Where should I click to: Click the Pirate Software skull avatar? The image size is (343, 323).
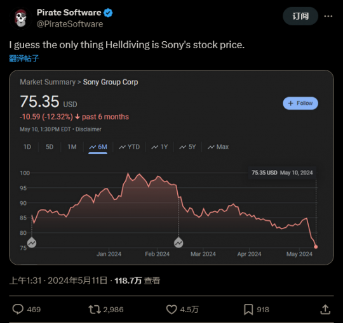21,18
